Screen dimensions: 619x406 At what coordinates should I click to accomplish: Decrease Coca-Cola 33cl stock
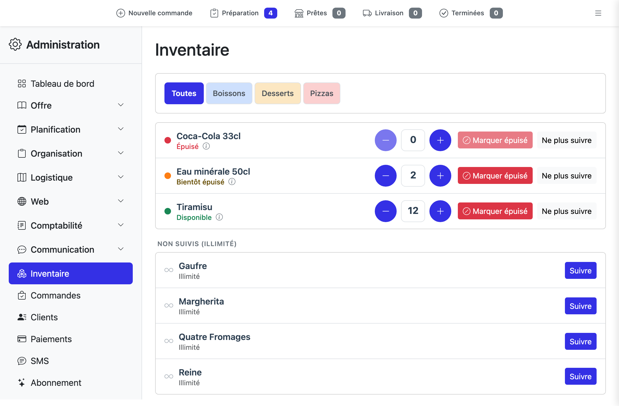[x=385, y=140]
